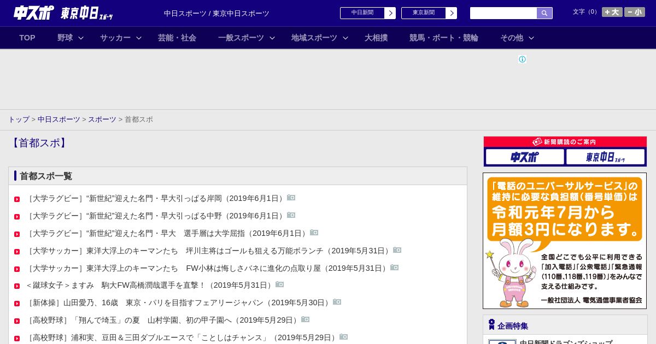
Task: Open the 中日新聞 link button
Action: tap(368, 13)
